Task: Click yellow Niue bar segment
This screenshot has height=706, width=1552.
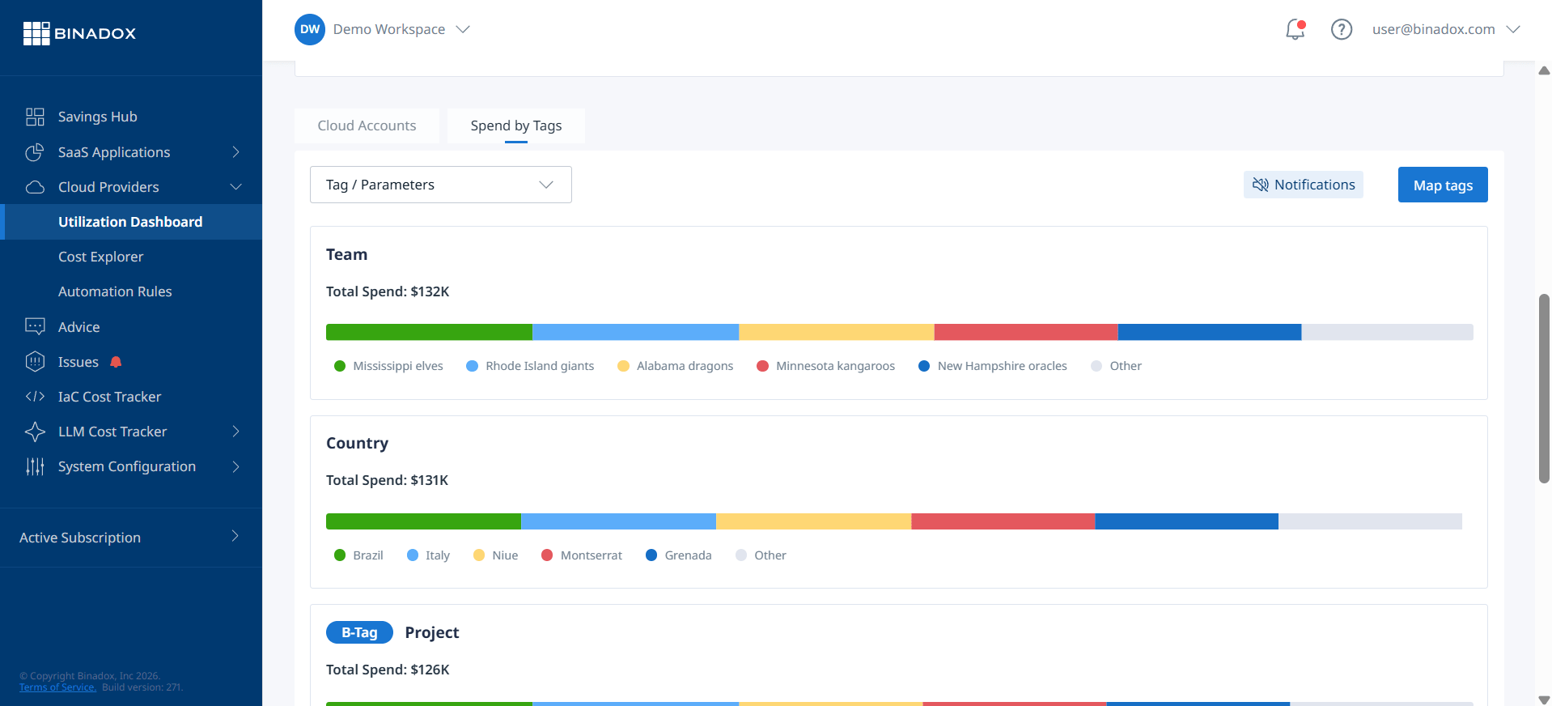Action: pyautogui.click(x=813, y=521)
